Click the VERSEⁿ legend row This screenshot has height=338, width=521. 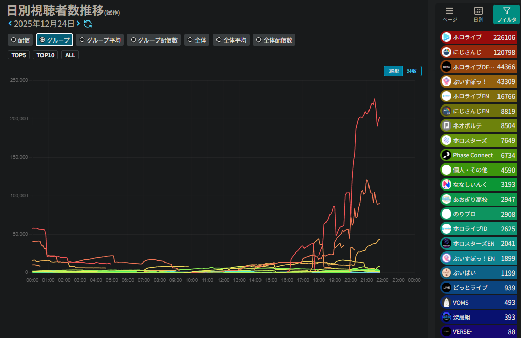479,332
